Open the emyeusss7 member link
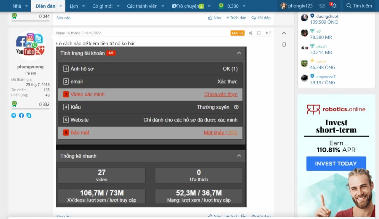The image size is (379, 219). [x=326, y=77]
